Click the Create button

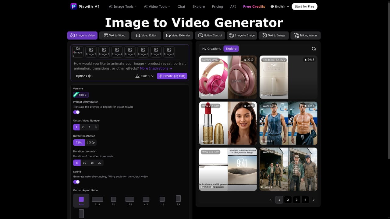(x=172, y=76)
